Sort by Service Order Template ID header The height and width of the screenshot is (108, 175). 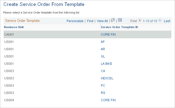click(x=119, y=27)
